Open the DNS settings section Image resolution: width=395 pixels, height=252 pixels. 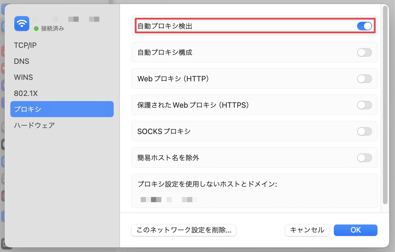[x=21, y=61]
